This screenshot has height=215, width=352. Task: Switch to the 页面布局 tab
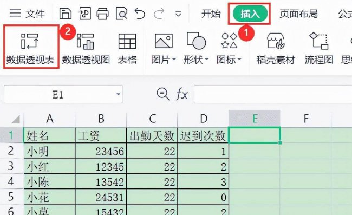[x=298, y=14]
